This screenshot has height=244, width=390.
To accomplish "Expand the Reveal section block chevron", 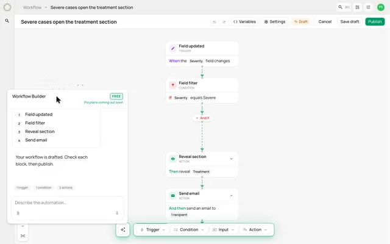I will click(x=232, y=159).
